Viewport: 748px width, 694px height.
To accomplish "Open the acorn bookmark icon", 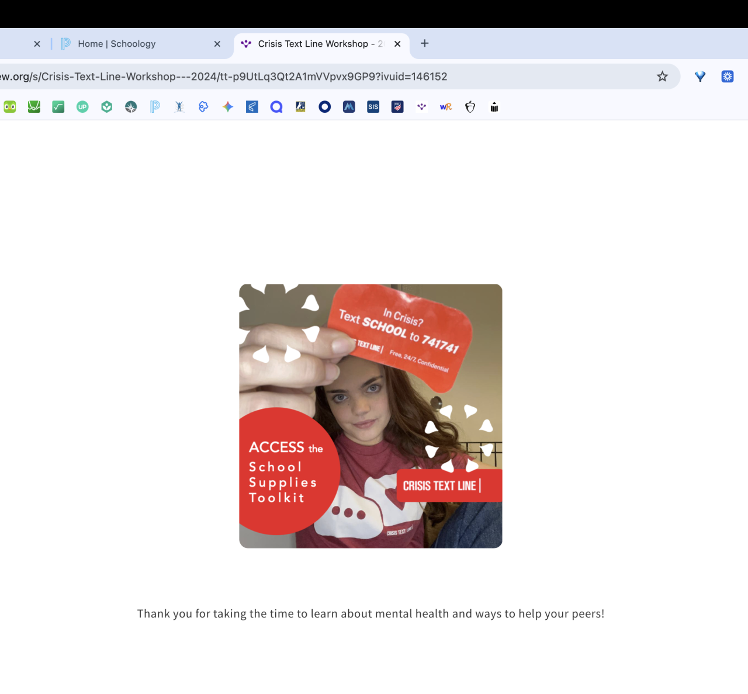I will [x=470, y=107].
